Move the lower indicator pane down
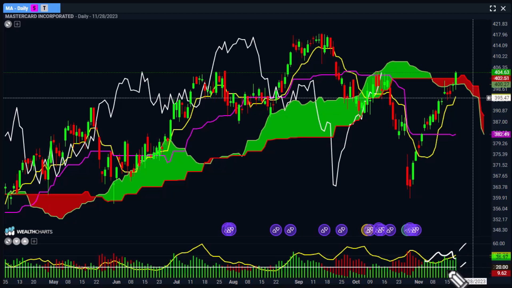This screenshot has width=512, height=288. [x=17, y=241]
